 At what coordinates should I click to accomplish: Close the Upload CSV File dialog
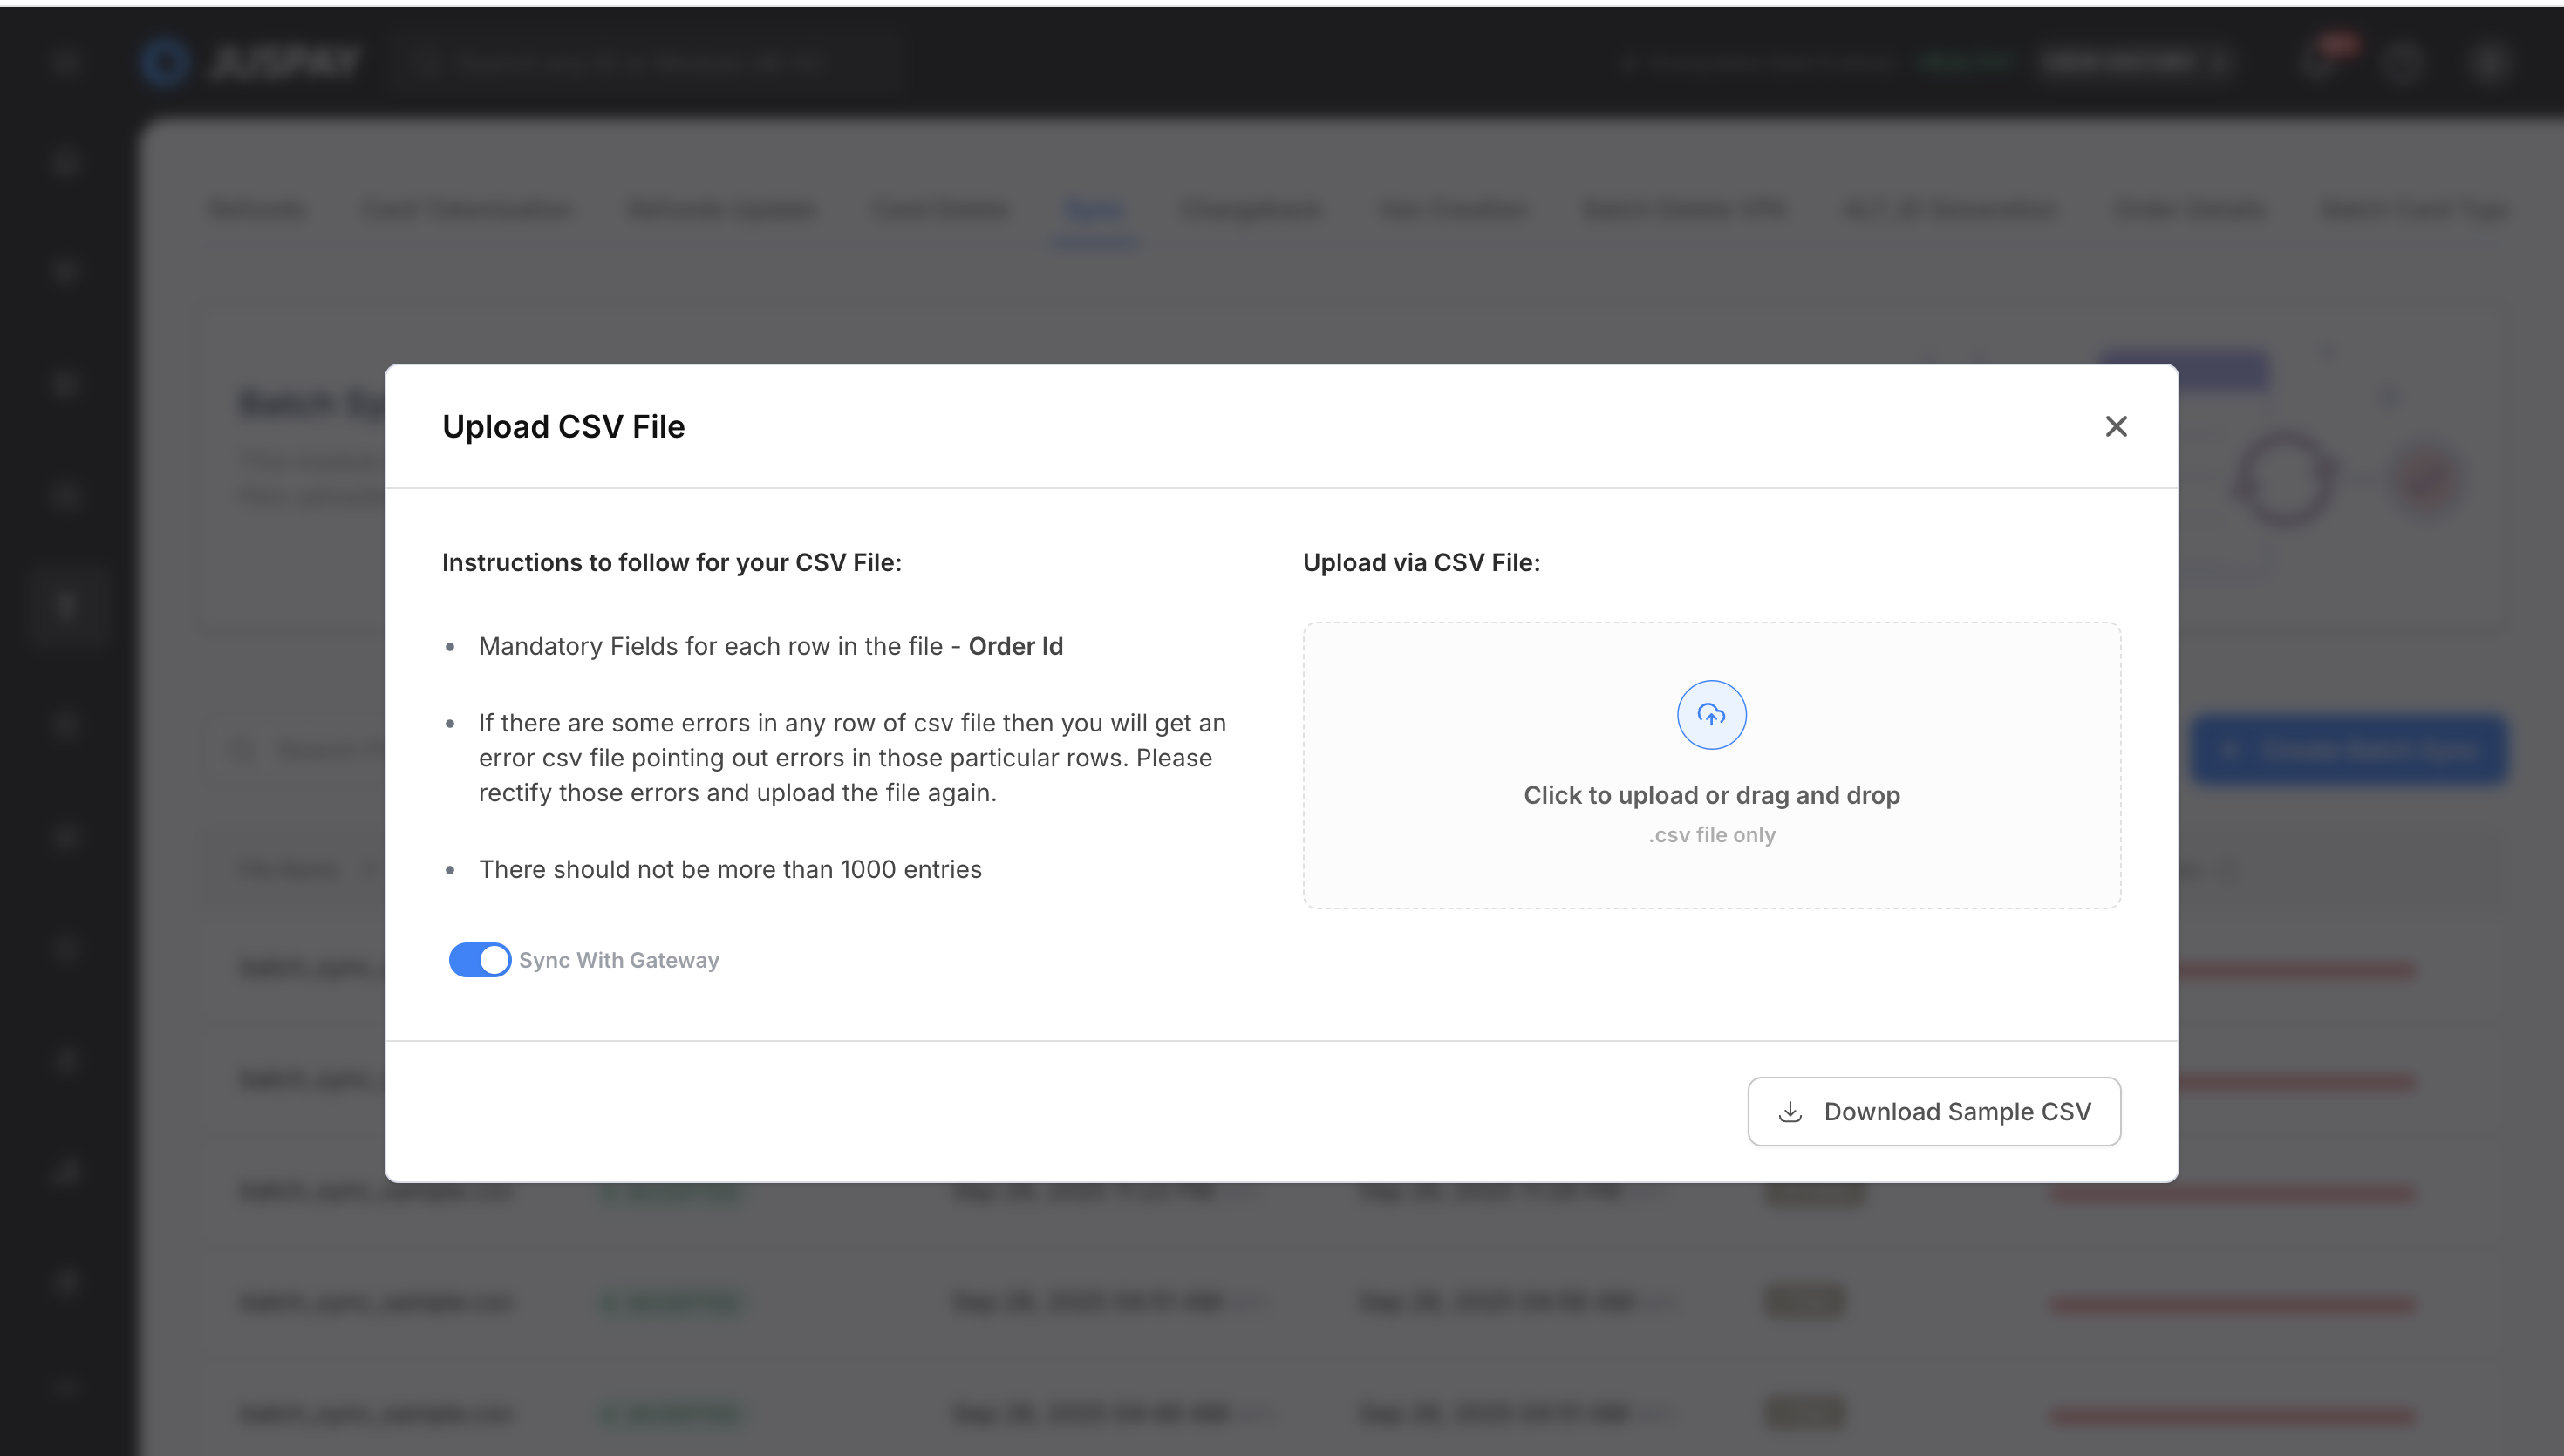[2115, 427]
